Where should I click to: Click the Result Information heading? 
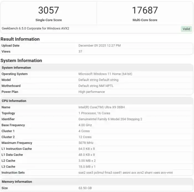(x=20, y=39)
